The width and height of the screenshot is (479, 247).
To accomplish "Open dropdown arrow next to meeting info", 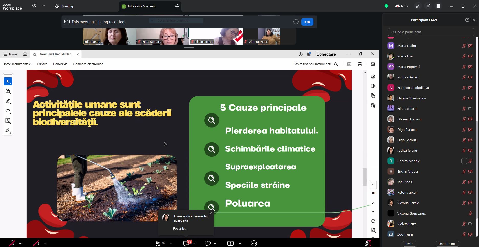I will 44,6.
